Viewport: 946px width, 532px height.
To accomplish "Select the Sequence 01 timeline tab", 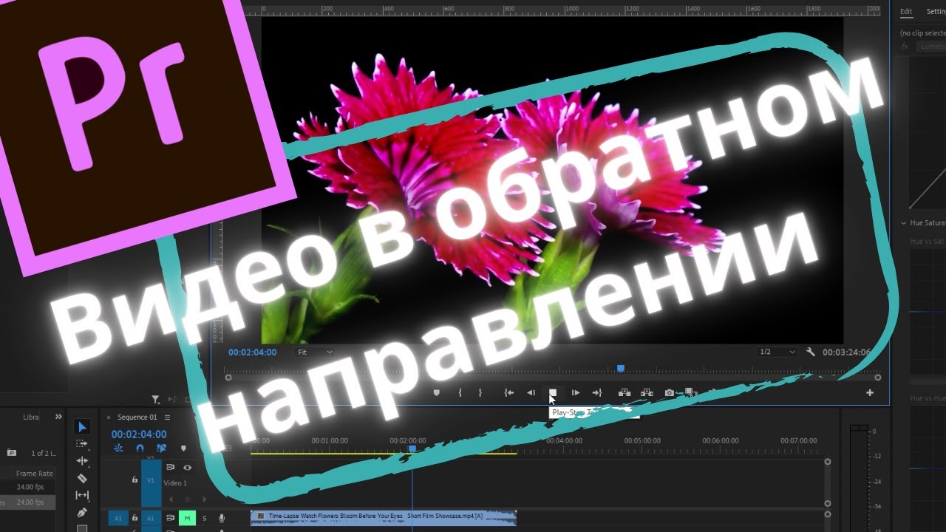I will (137, 417).
